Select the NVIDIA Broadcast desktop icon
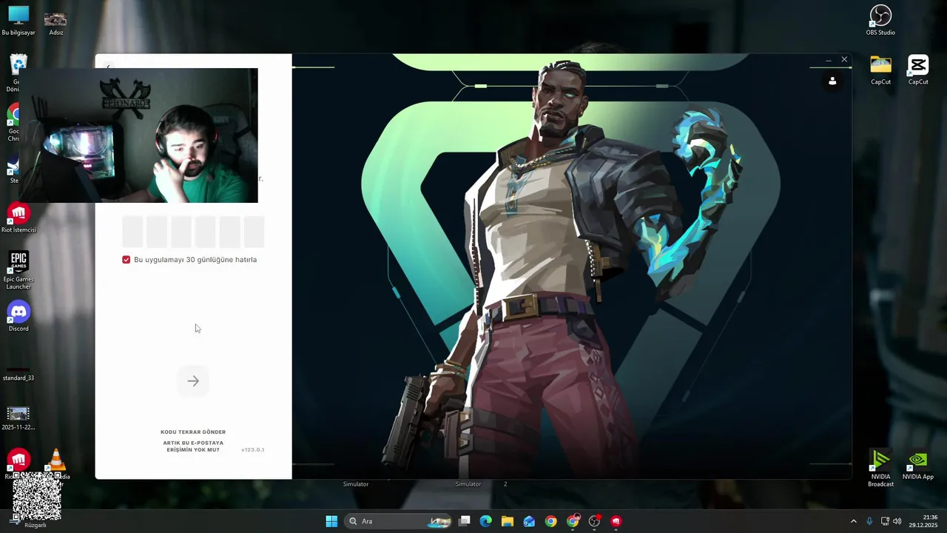 (880, 469)
